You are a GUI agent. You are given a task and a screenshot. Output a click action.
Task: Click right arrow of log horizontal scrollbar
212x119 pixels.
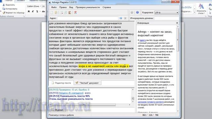(x=130, y=105)
